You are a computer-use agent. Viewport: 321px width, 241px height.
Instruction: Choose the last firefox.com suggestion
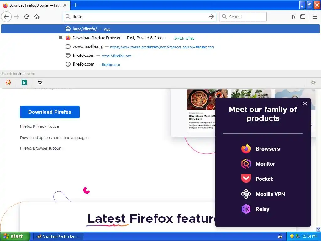coord(160,64)
